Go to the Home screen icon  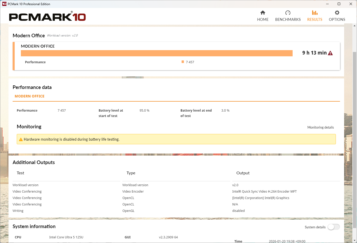pyautogui.click(x=263, y=13)
